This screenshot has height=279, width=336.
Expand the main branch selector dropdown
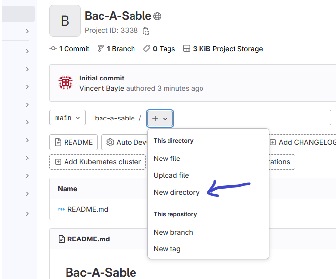(x=67, y=118)
